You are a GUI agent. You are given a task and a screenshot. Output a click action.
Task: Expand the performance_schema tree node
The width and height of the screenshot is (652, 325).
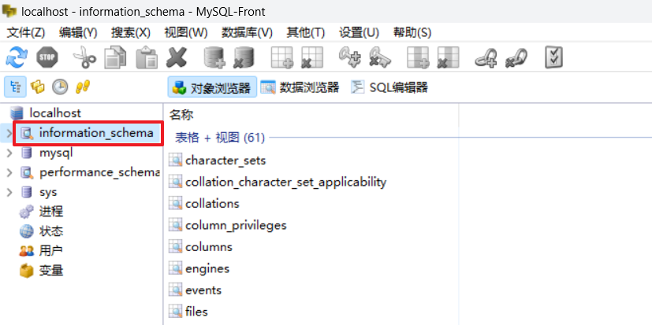[x=9, y=172]
